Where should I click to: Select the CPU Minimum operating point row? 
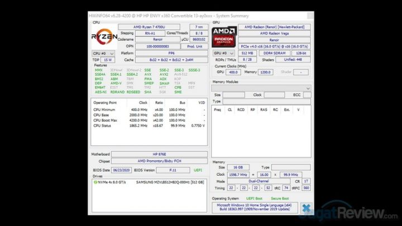149,110
